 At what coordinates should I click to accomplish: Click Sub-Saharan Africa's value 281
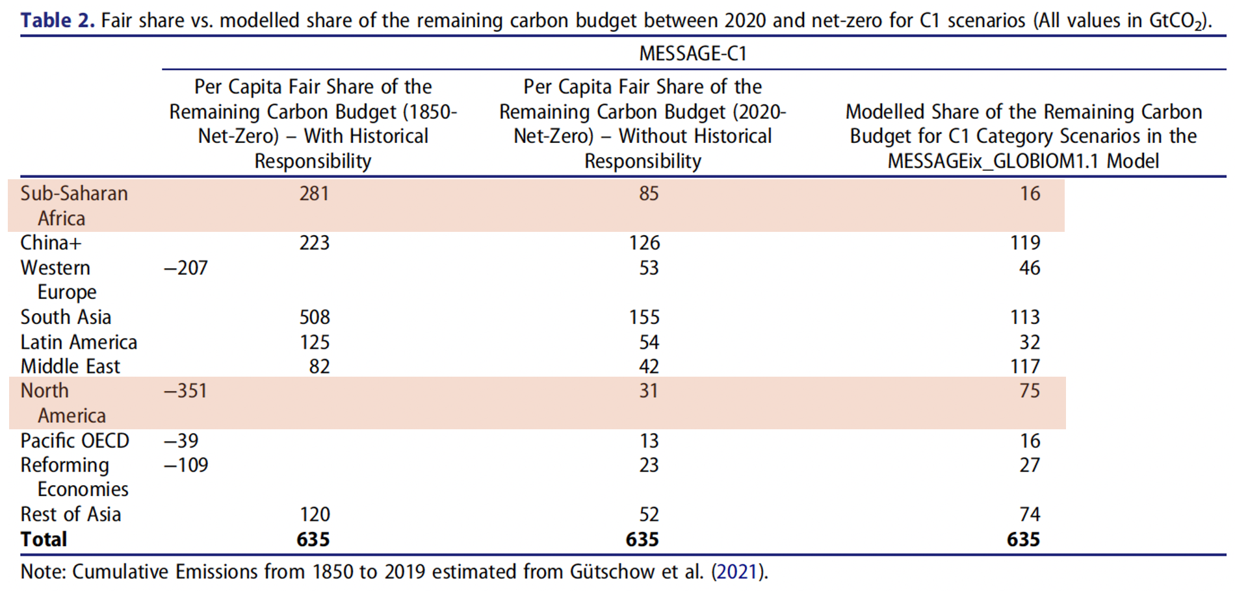[x=314, y=194]
